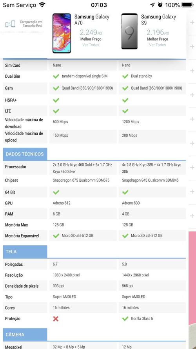Tap the real-size comparison phones icon
Viewport: 196px width, 349px height.
click(x=10, y=24)
